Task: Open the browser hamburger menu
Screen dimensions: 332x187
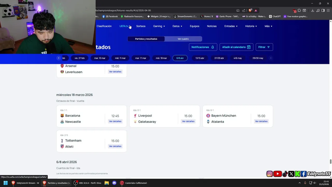Action: (x=328, y=10)
